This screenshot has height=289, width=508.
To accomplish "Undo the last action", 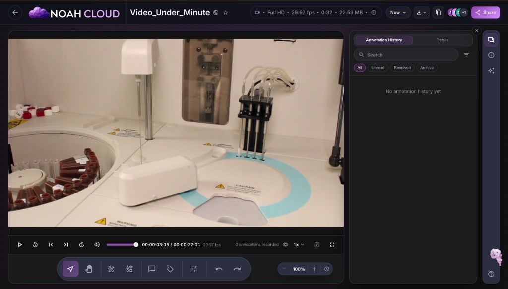I will click(x=219, y=269).
